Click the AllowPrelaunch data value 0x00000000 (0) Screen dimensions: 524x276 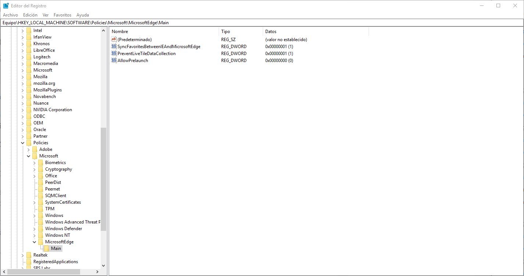pyautogui.click(x=279, y=61)
